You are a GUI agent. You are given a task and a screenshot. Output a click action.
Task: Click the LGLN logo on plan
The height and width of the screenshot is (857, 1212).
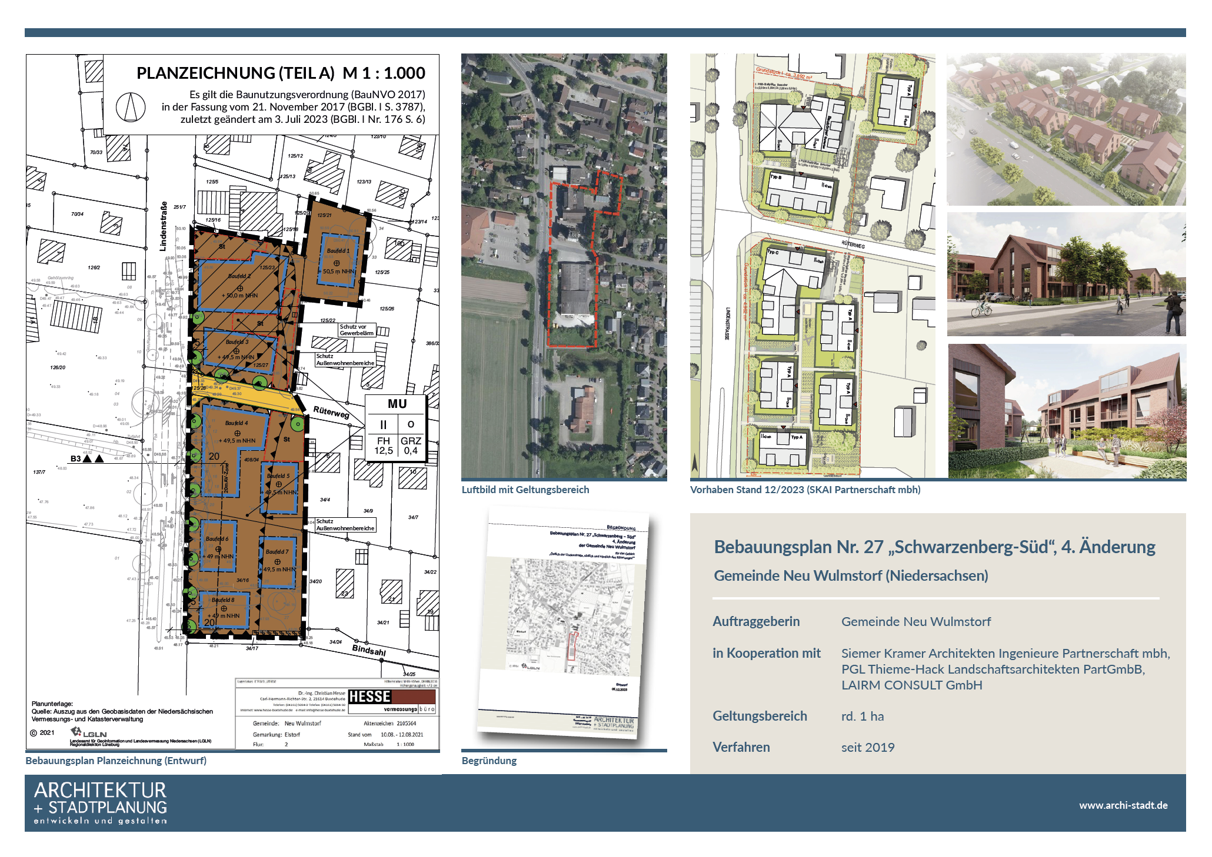point(89,732)
